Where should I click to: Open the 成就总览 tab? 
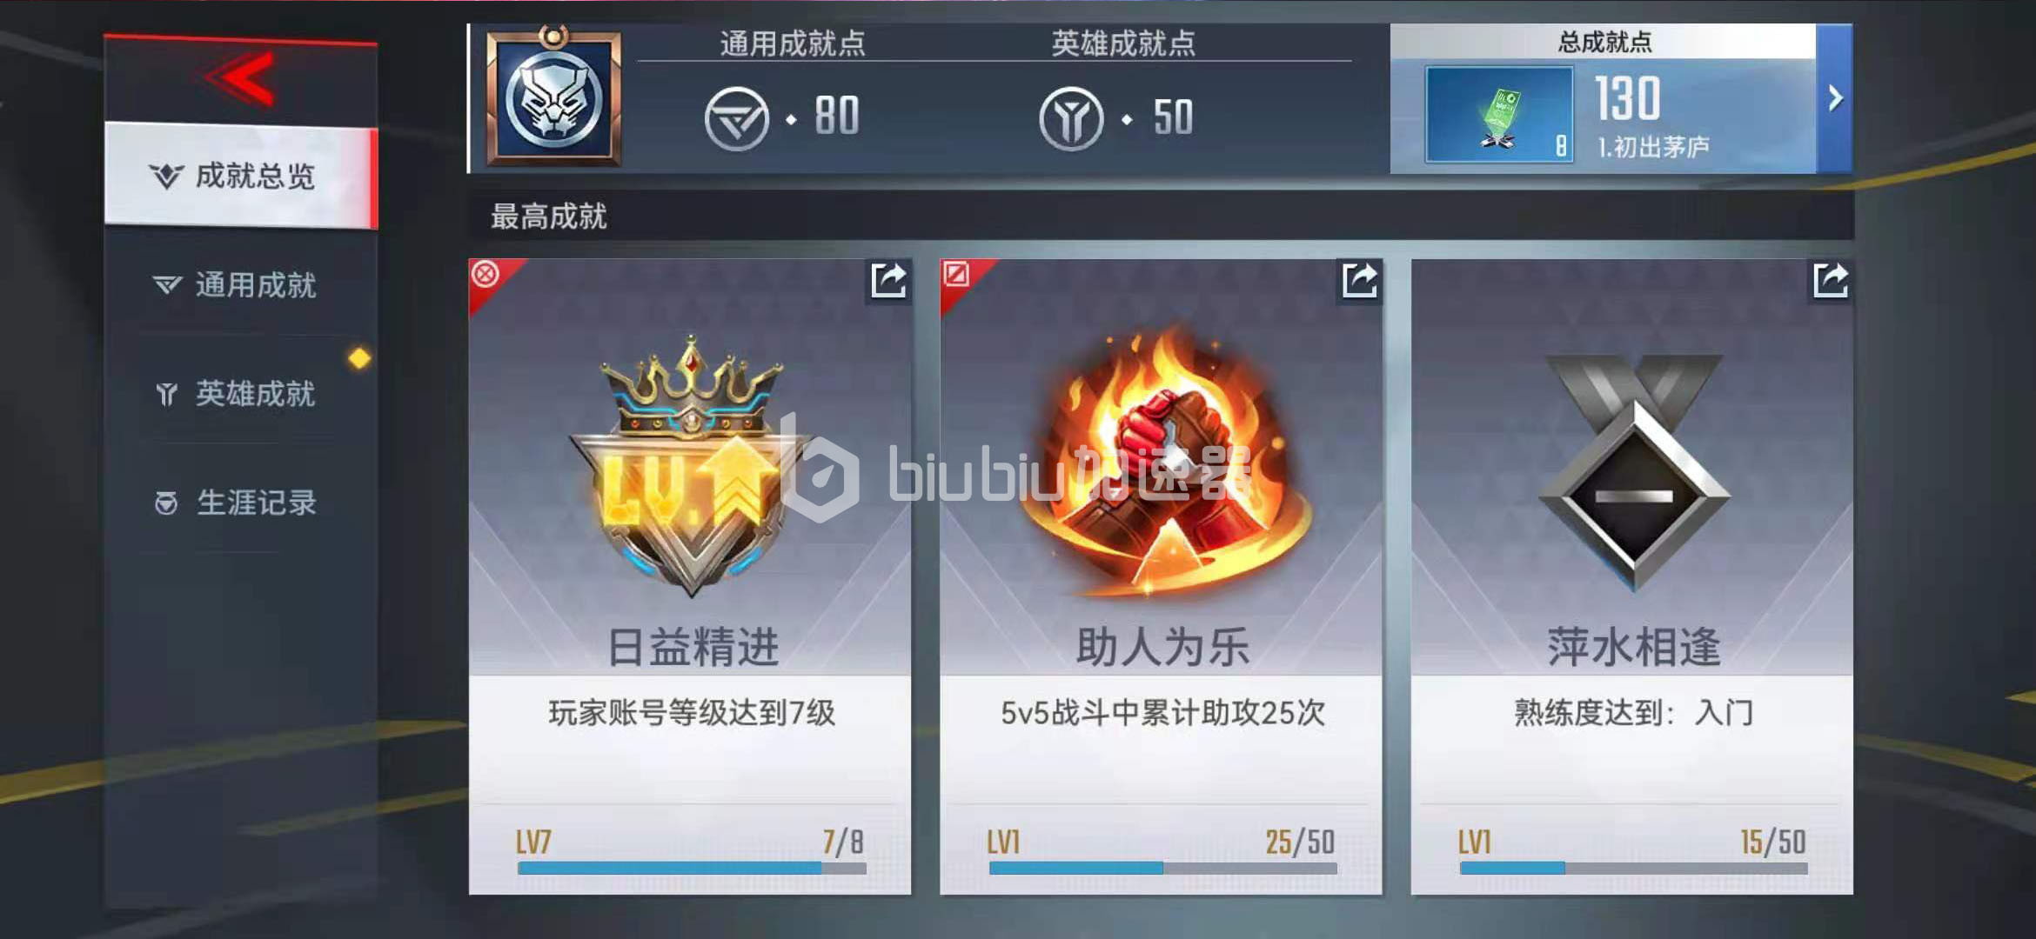241,176
